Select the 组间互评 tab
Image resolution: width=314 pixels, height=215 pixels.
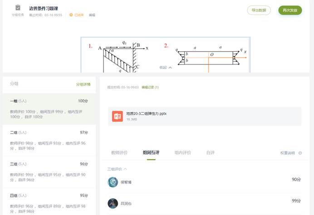click(x=151, y=153)
